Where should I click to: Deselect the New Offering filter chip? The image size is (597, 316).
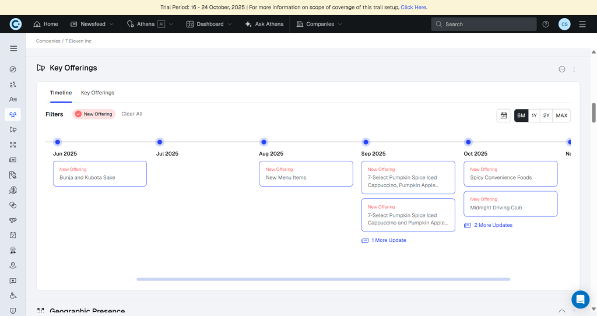coord(94,114)
